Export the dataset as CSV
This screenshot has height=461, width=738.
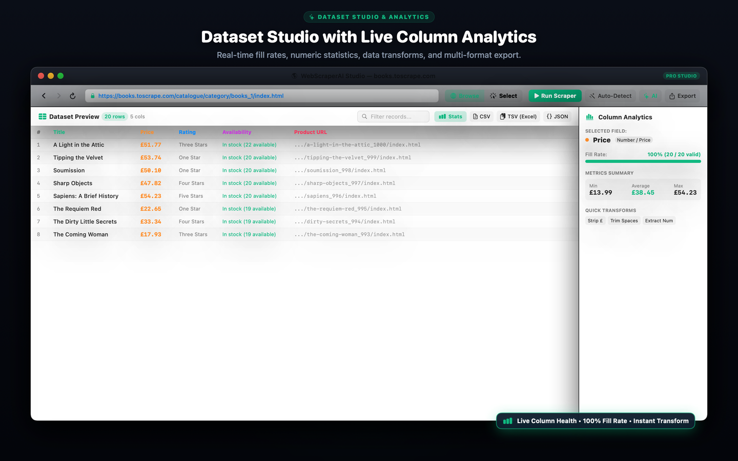coord(482,117)
